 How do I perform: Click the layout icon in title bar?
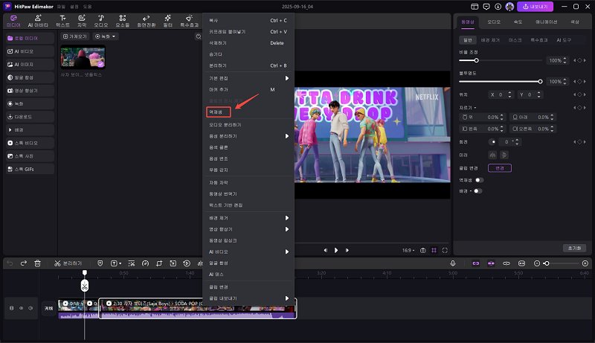[x=475, y=7]
